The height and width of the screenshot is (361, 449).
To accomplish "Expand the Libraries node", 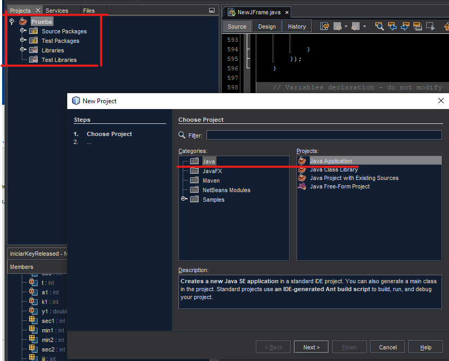I will [23, 49].
